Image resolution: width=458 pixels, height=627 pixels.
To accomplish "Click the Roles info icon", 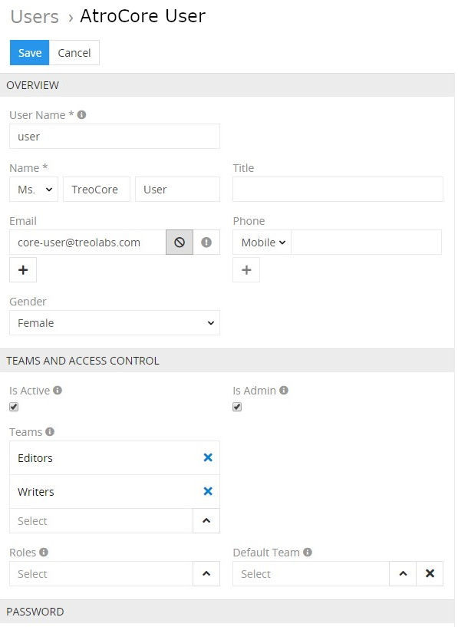I will (x=44, y=553).
